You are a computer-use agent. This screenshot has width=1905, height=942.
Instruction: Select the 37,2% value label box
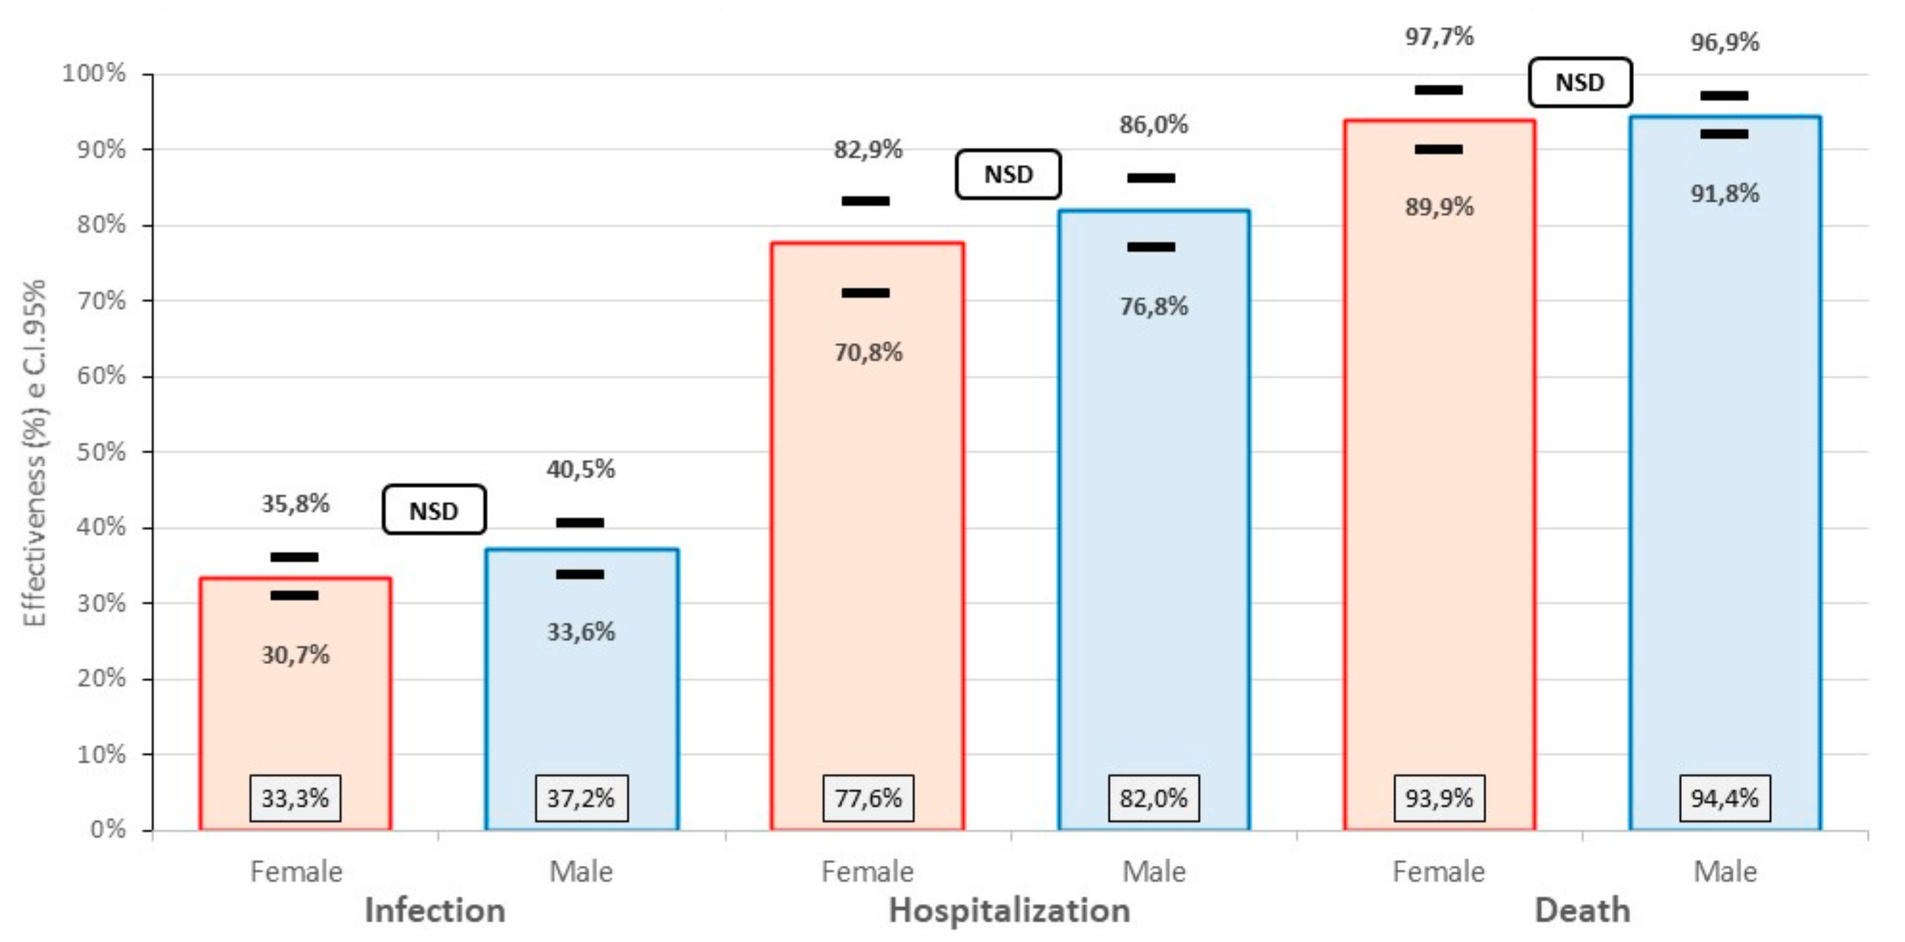tap(581, 798)
